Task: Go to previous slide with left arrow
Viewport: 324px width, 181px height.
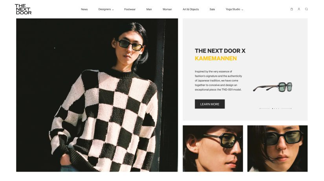Action: (x=265, y=109)
